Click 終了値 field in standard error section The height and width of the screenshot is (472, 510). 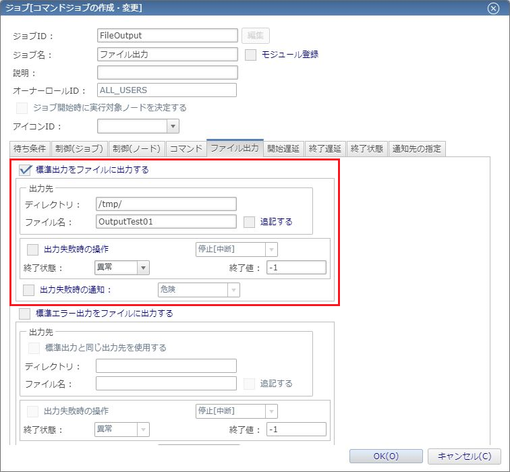pos(296,430)
